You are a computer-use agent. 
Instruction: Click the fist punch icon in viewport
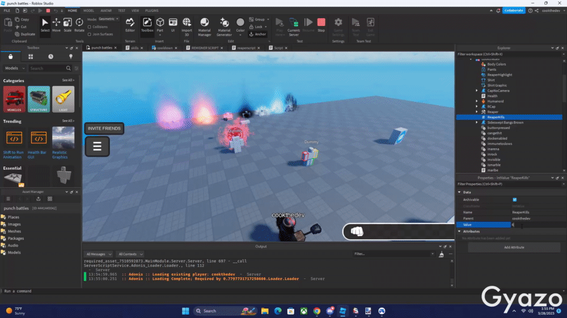click(x=357, y=231)
